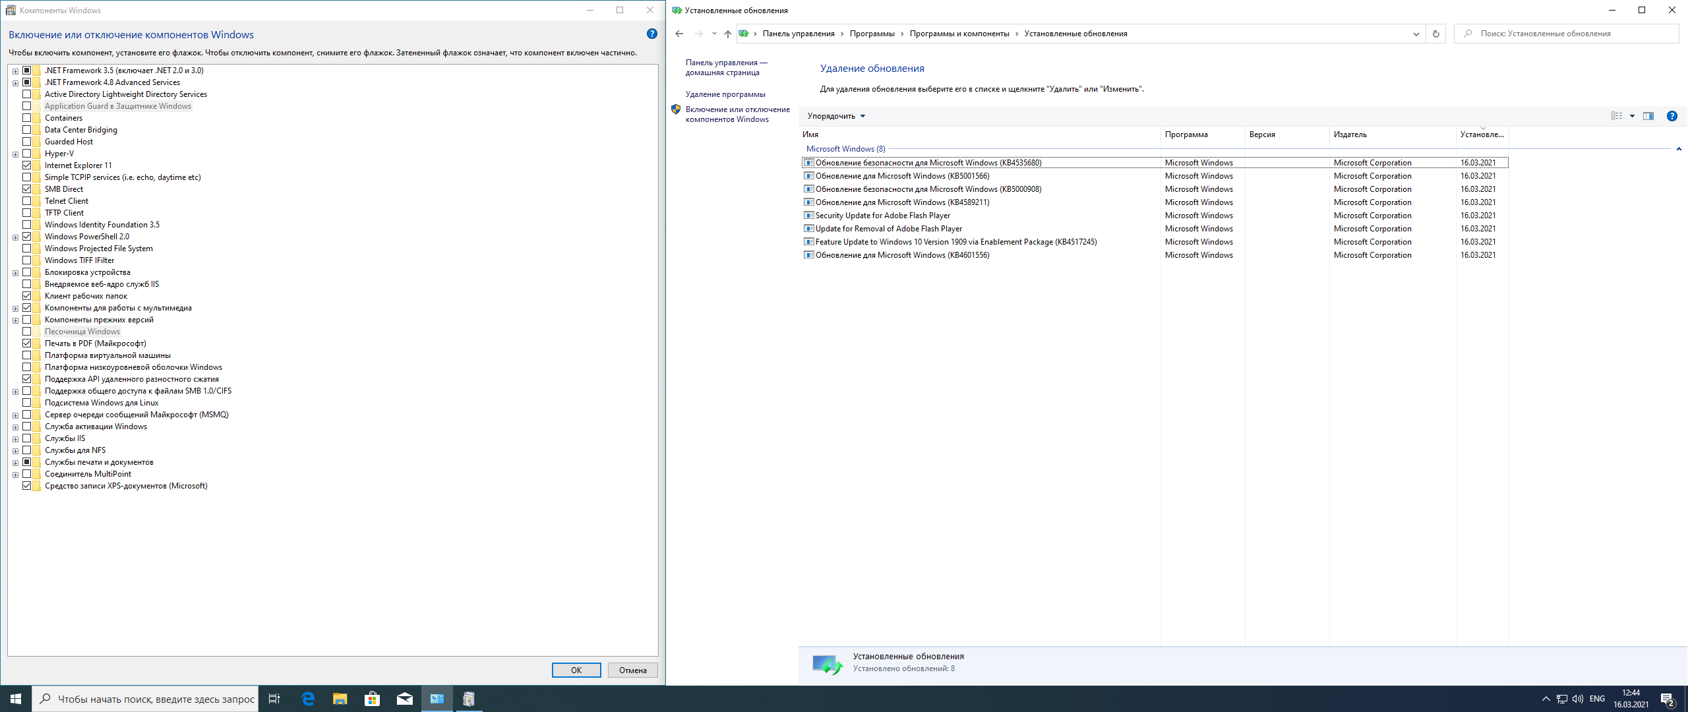Launch Microsoft Edge from the taskbar
Screen dimensions: 1688x712
coord(308,699)
